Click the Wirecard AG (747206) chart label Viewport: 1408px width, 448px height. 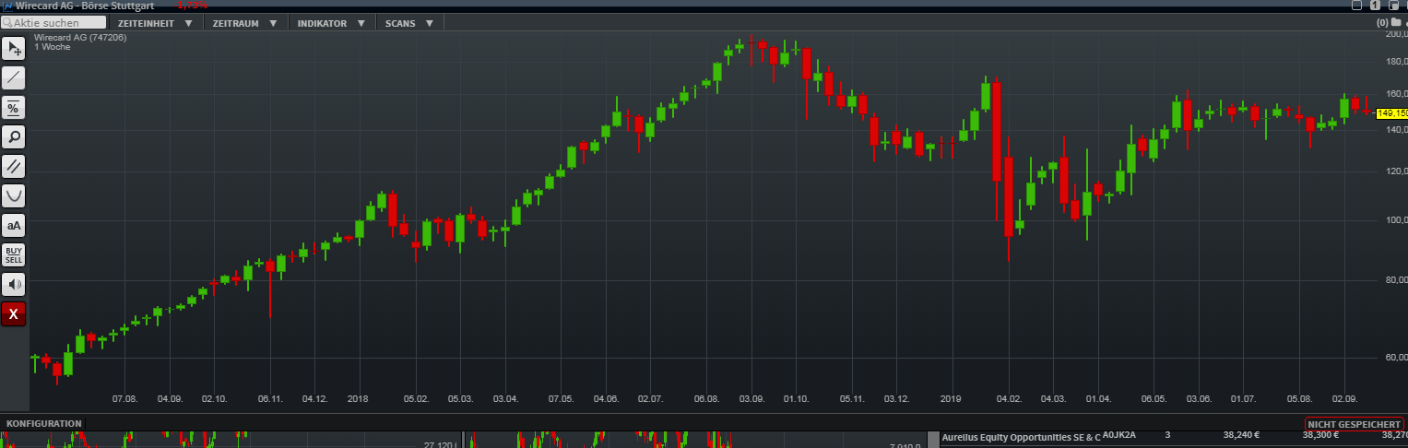80,38
